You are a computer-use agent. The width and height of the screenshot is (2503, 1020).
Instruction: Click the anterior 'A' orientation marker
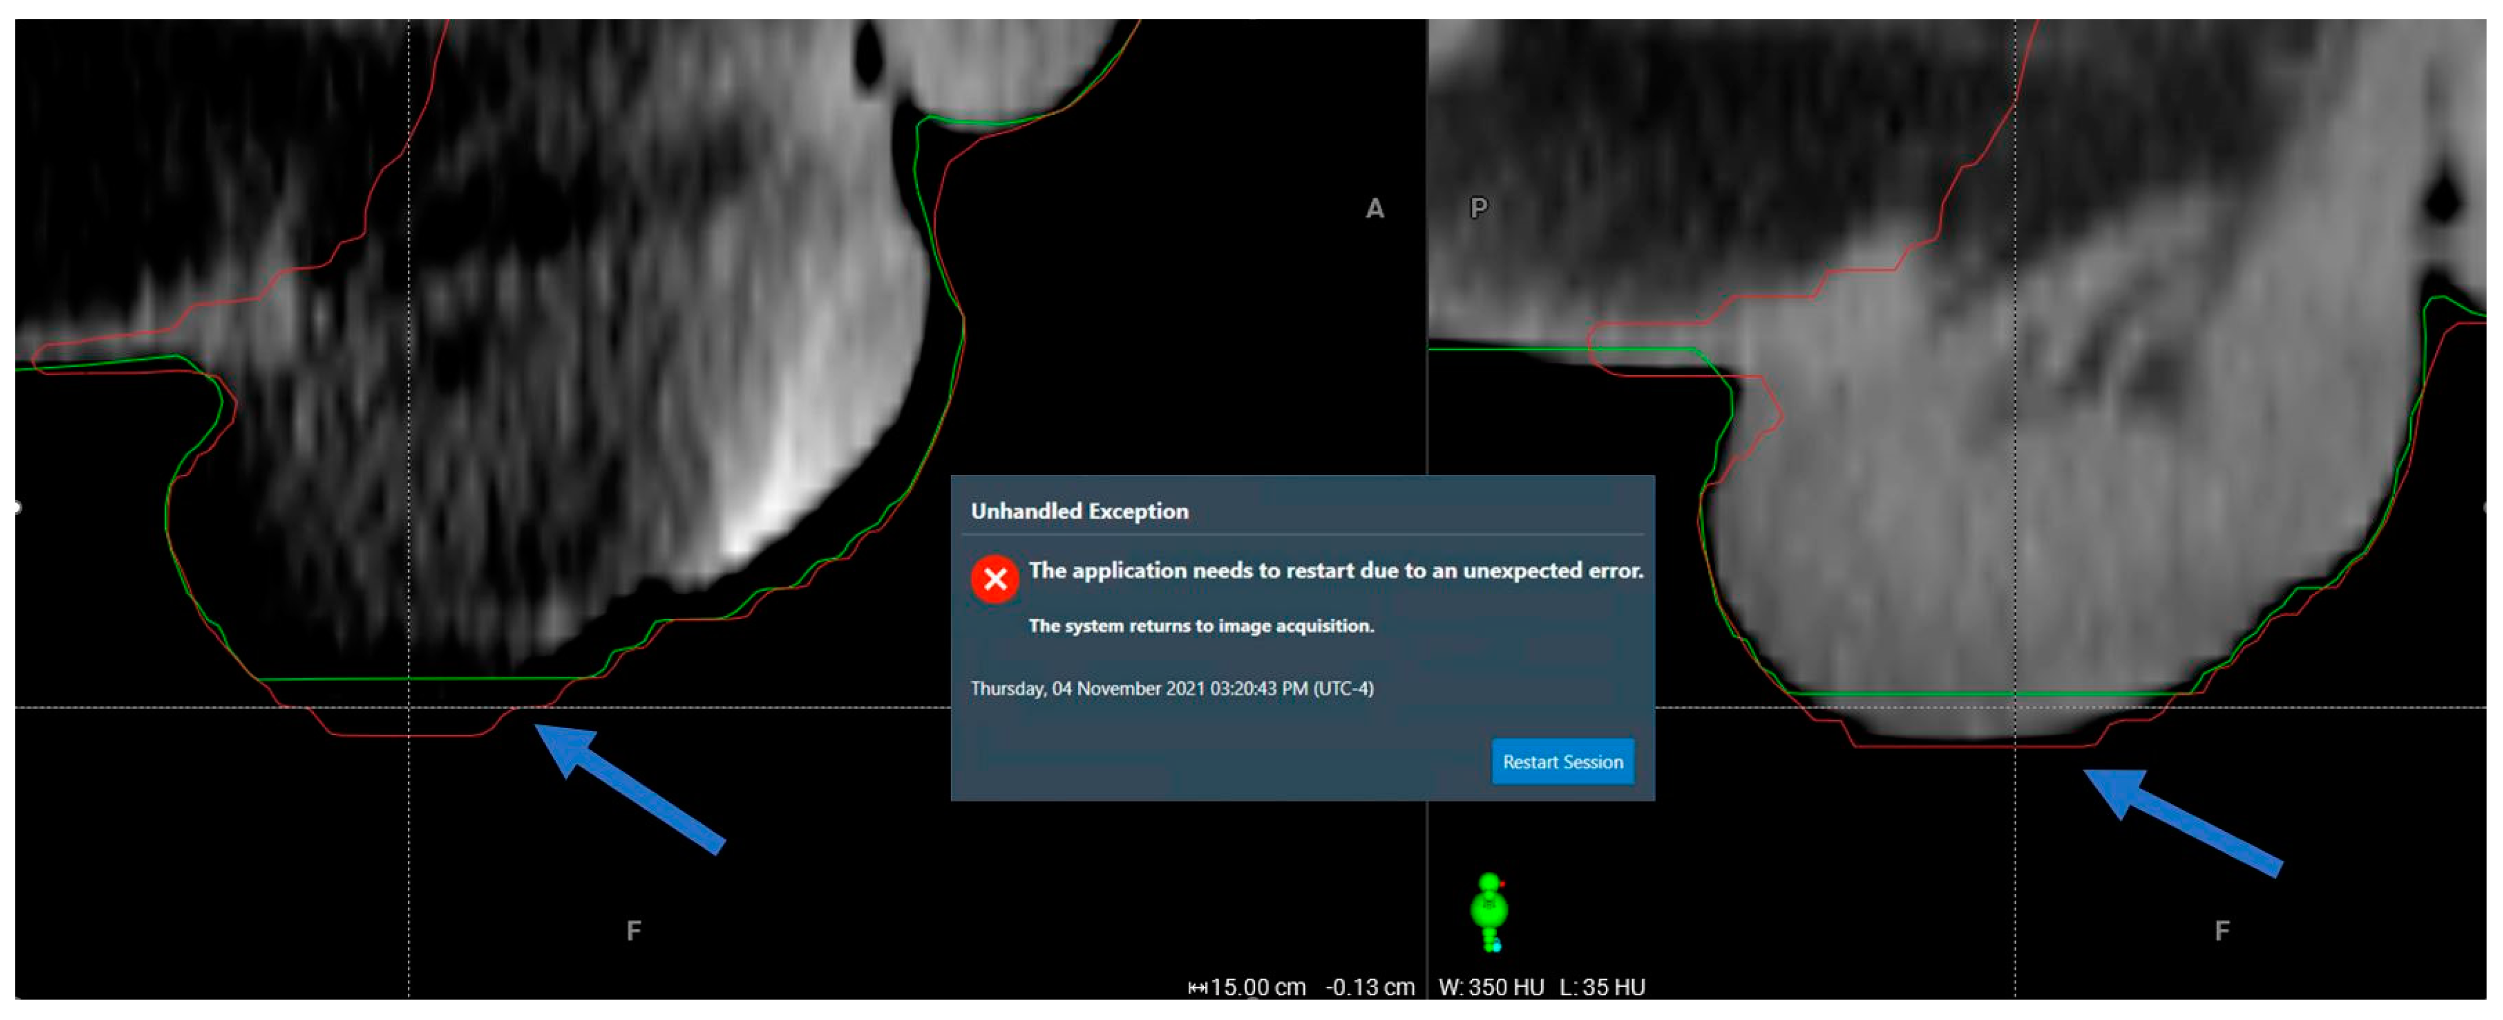pyautogui.click(x=1374, y=208)
